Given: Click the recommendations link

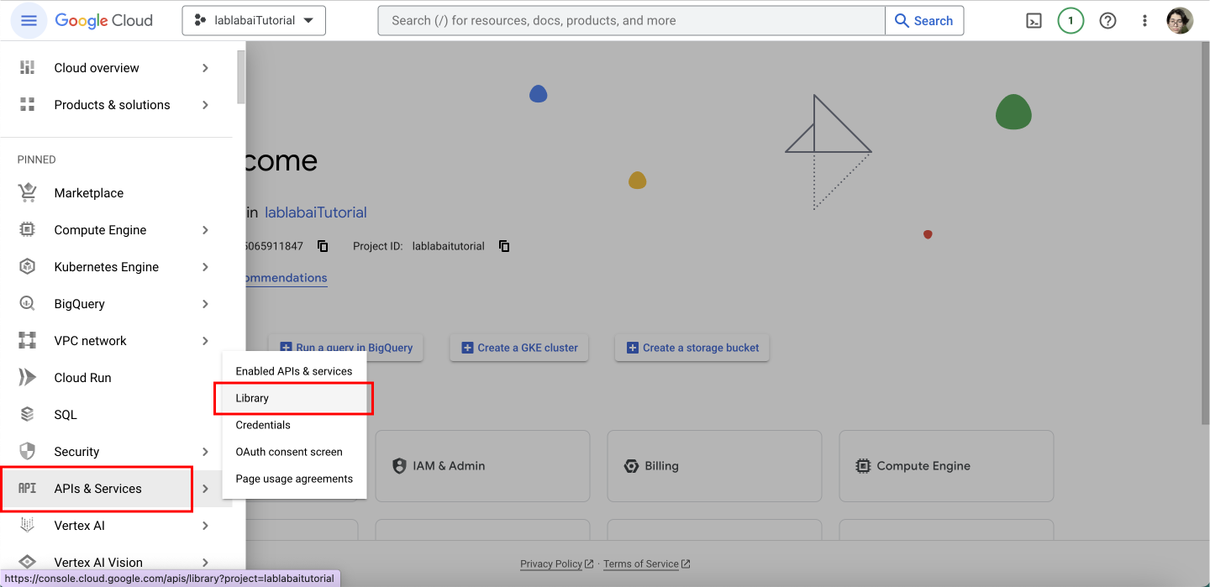Looking at the screenshot, I should point(287,278).
